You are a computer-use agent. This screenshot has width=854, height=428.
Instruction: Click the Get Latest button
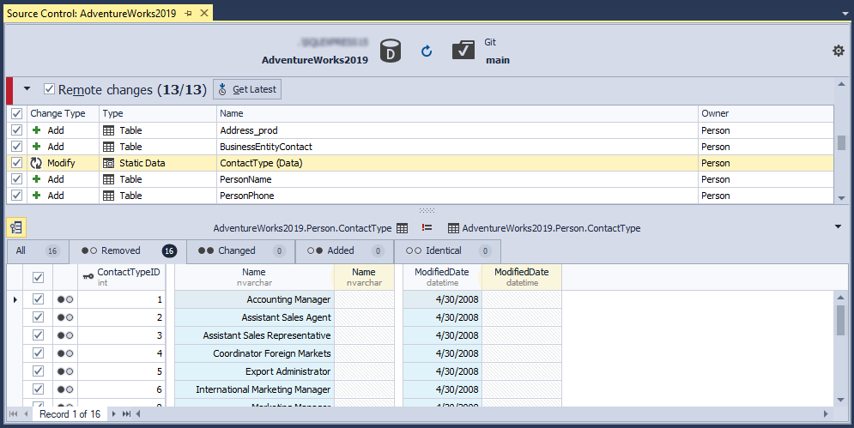coord(247,89)
